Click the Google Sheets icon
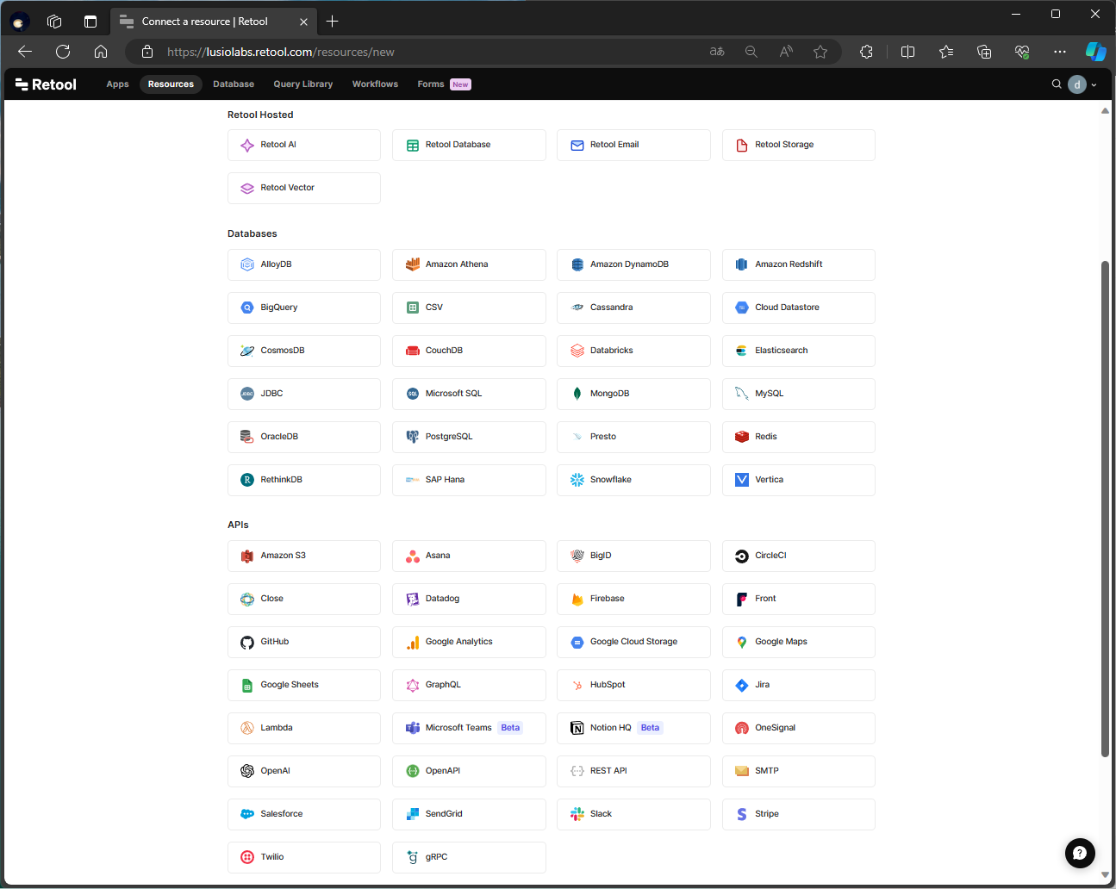The width and height of the screenshot is (1116, 889). 247,686
